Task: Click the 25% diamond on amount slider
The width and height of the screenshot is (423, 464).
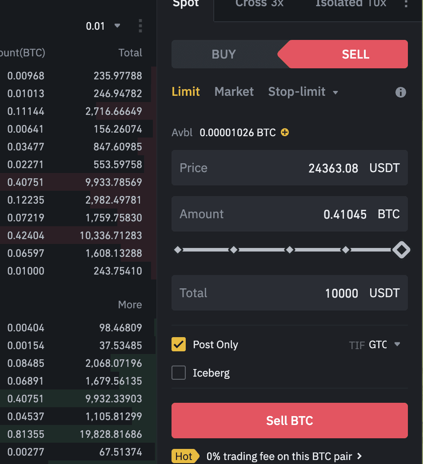Action: point(234,250)
